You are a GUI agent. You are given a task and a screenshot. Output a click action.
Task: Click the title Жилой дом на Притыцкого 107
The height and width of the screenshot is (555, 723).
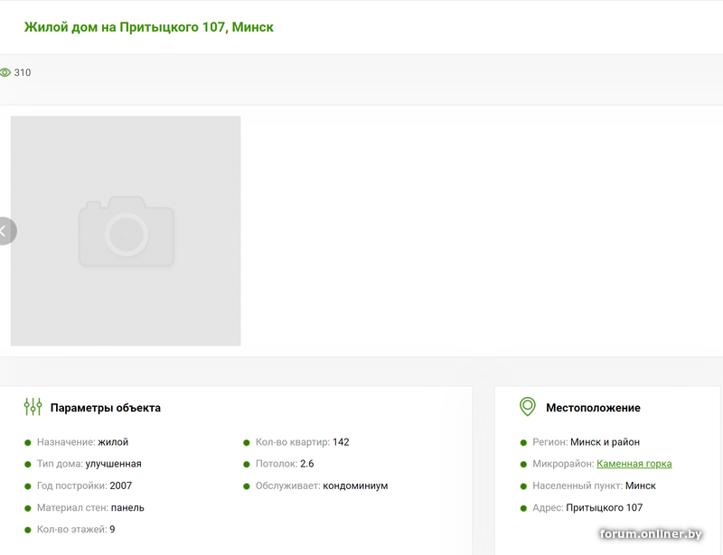coord(149,27)
